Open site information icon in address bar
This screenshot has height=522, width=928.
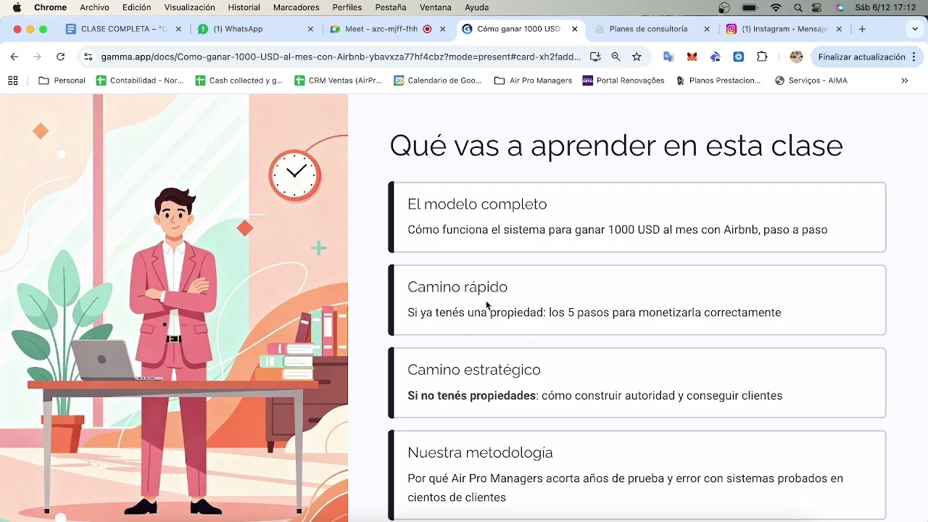pos(88,57)
